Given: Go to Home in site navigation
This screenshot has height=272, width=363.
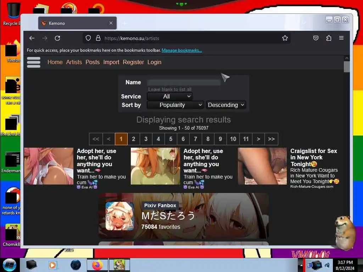Looking at the screenshot, I should pos(55,62).
